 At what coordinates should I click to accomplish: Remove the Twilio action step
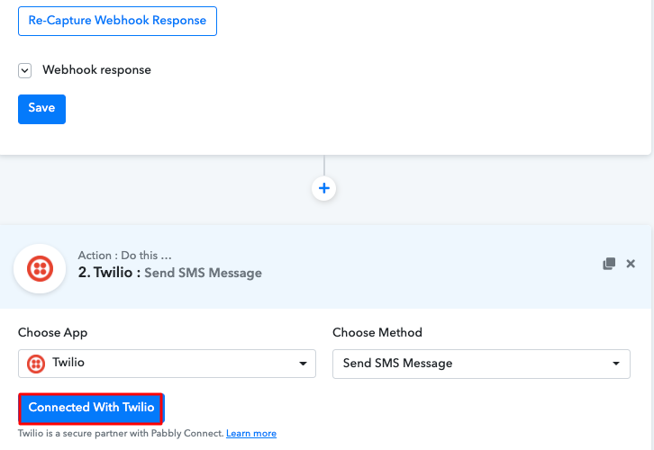pos(631,264)
